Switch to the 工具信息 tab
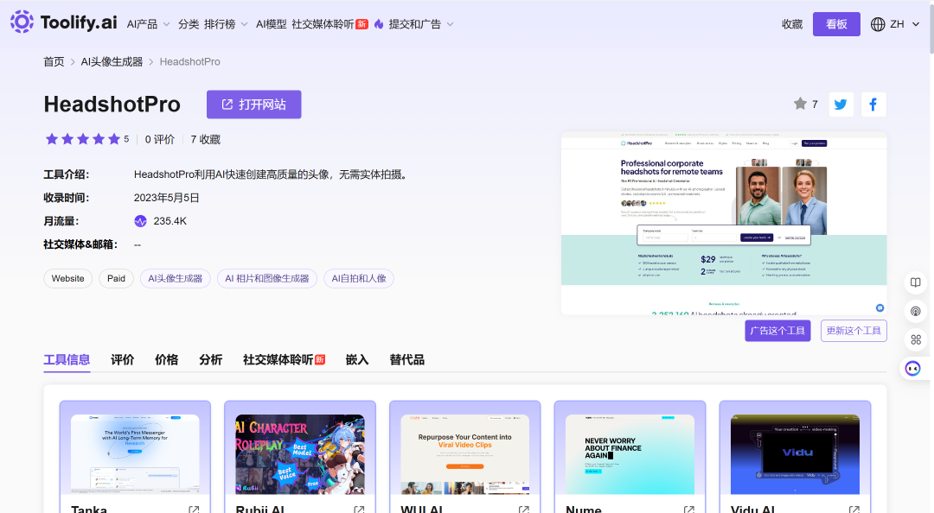 click(67, 360)
